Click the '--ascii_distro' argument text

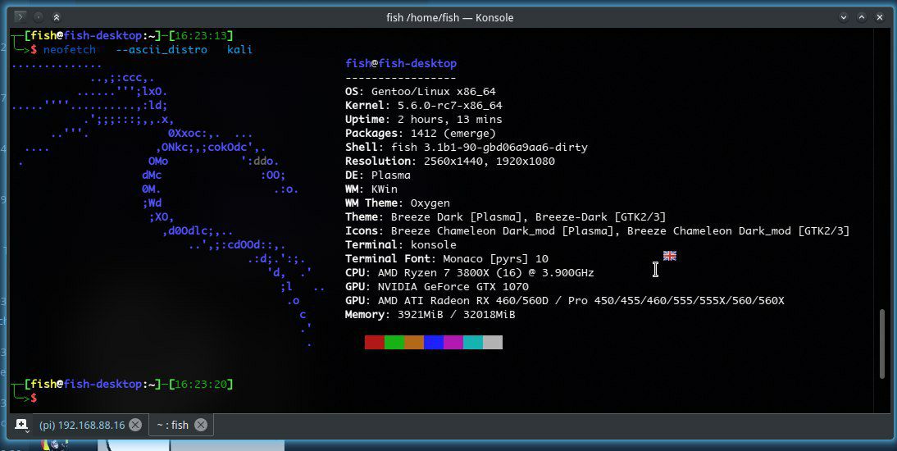162,50
